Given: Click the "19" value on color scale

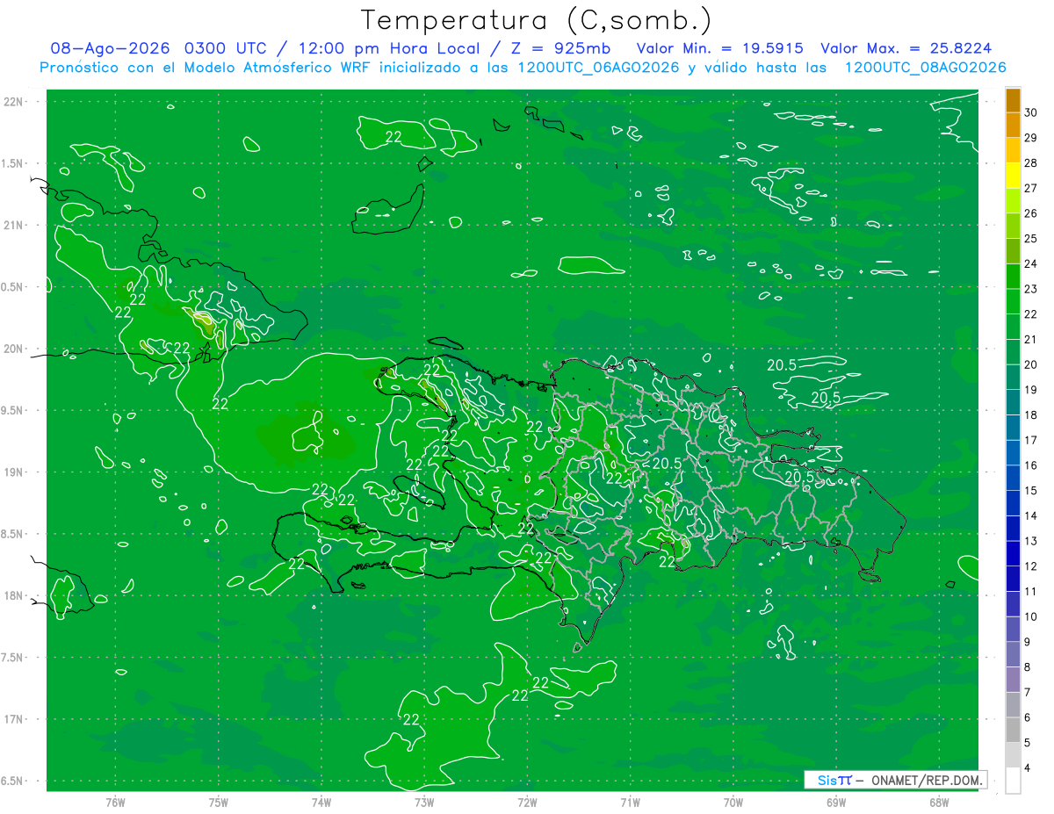Looking at the screenshot, I should [1030, 390].
